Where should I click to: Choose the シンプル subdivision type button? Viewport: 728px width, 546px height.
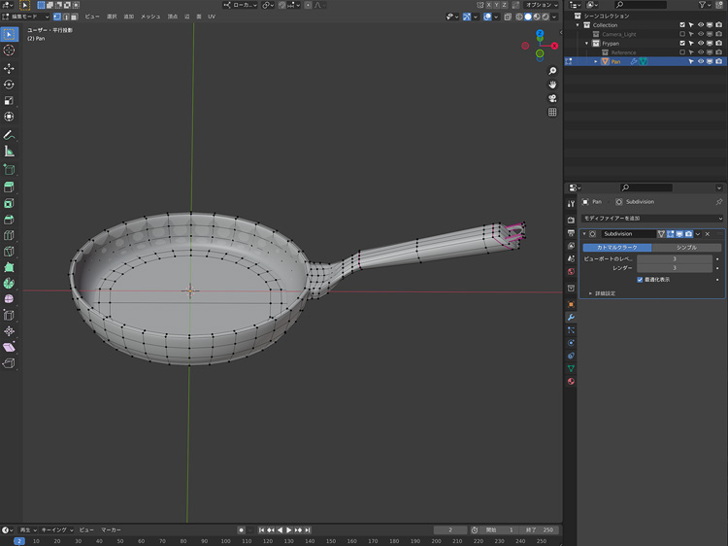coord(686,248)
